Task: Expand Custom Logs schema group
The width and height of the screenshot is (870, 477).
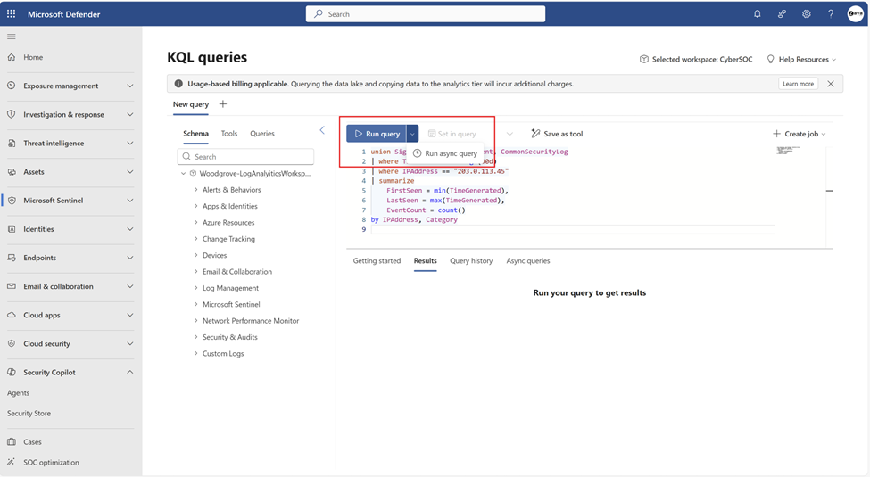Action: click(x=195, y=353)
